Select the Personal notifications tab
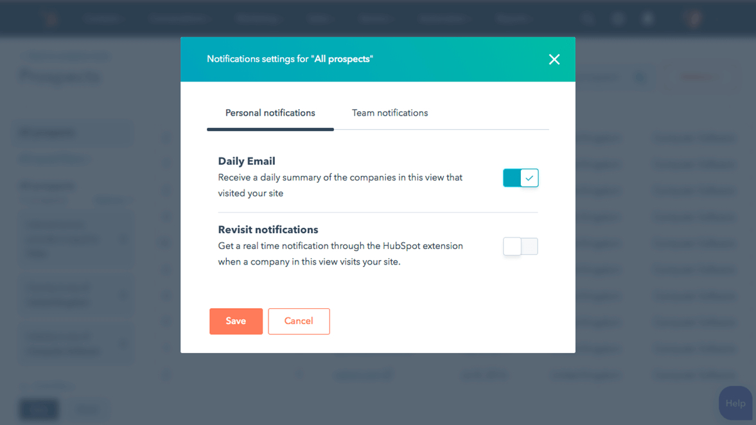Screen dimensions: 756x425 click(x=270, y=113)
